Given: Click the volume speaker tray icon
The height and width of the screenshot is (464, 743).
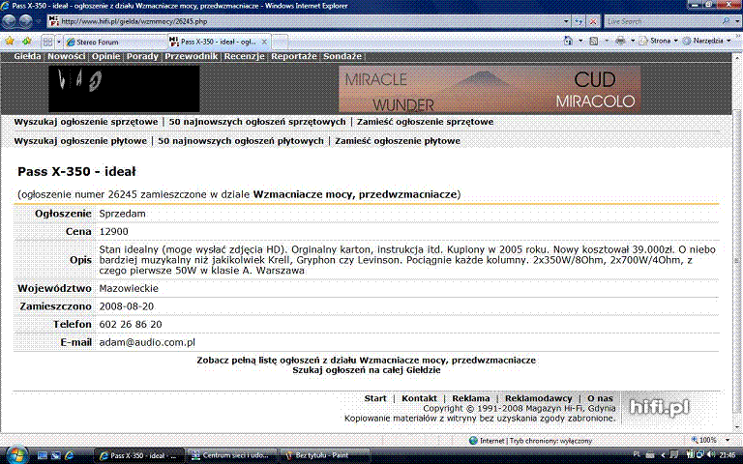Looking at the screenshot, I should [x=709, y=455].
